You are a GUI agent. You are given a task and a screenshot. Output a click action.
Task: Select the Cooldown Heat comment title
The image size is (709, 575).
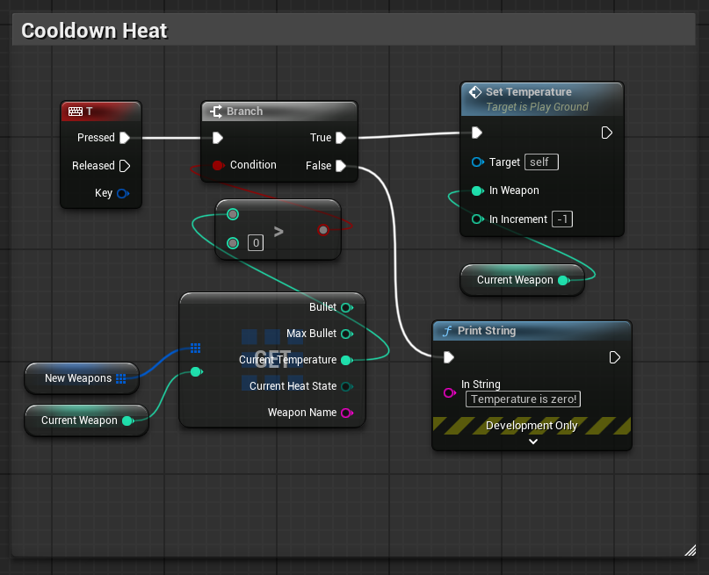point(95,31)
